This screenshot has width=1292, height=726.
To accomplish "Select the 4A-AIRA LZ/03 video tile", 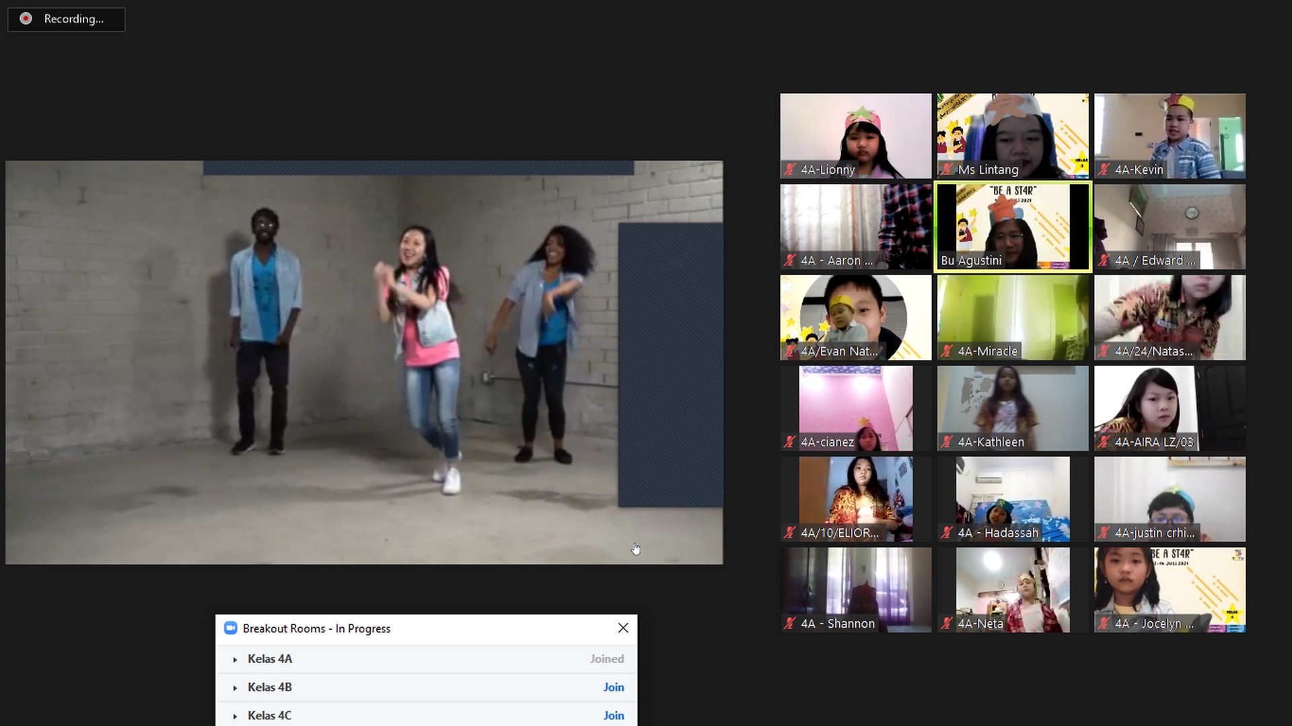I will pos(1169,408).
